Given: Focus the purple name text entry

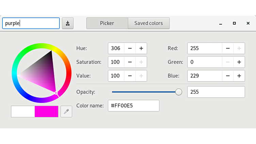Looking at the screenshot, I should pyautogui.click(x=31, y=23).
